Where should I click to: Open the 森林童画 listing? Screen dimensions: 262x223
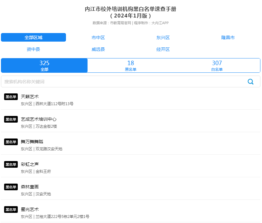click(30, 187)
